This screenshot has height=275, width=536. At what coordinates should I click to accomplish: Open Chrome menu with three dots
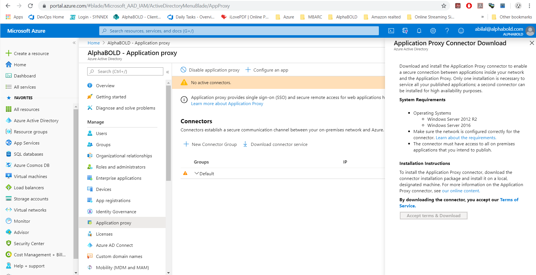pyautogui.click(x=529, y=6)
